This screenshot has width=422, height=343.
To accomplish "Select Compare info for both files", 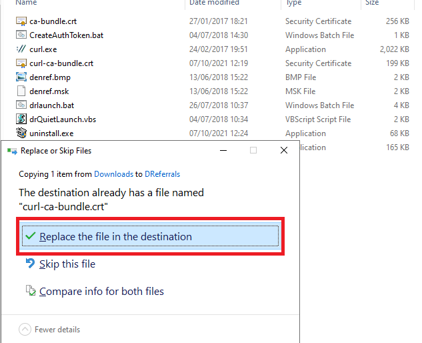I will click(101, 292).
